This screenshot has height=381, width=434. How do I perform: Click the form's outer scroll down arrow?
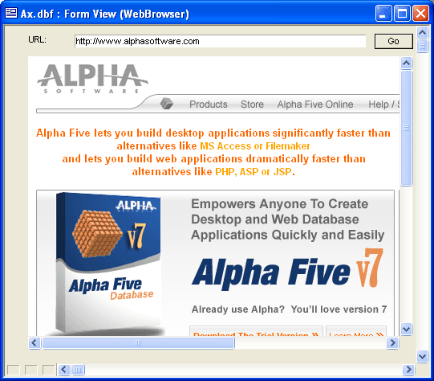click(x=423, y=356)
